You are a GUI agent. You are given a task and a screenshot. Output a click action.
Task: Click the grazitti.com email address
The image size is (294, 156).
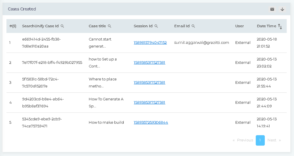(202, 43)
